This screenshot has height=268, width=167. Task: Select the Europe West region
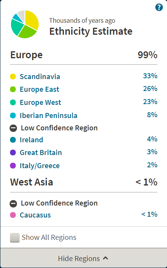point(40,103)
